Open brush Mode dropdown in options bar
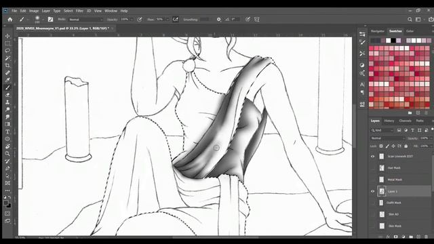This screenshot has width=434, height=244. pyautogui.click(x=85, y=20)
